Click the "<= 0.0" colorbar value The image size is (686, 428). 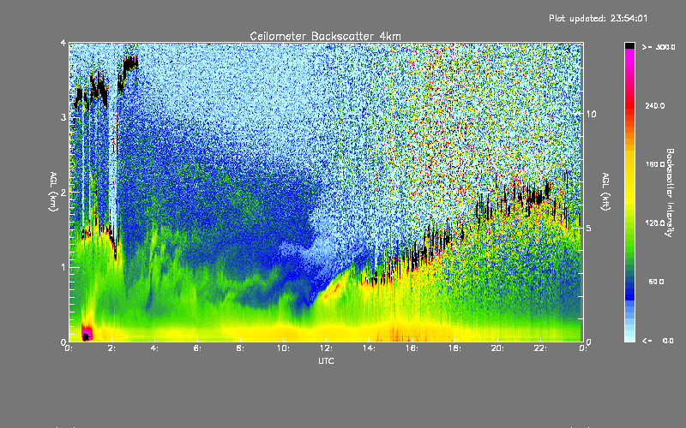click(x=658, y=341)
